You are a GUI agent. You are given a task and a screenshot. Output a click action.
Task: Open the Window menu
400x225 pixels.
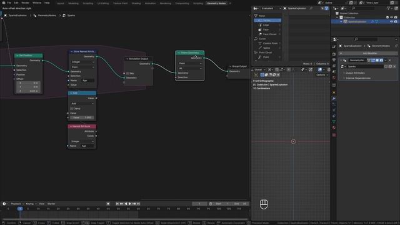tap(37, 2)
